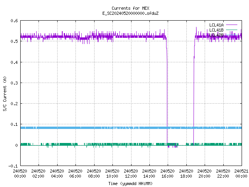Click the LCL42B legend label

(216, 35)
